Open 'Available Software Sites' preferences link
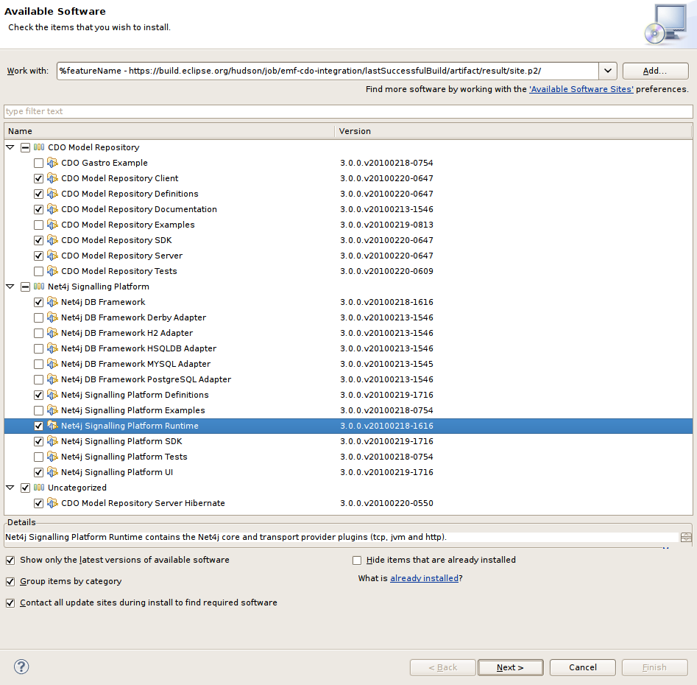This screenshot has width=697, height=685. click(x=580, y=88)
